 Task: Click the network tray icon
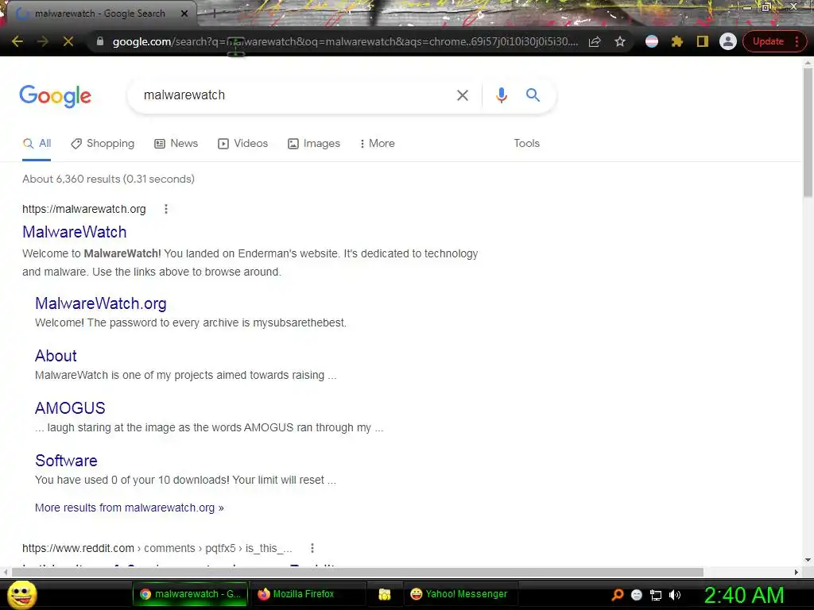click(656, 595)
